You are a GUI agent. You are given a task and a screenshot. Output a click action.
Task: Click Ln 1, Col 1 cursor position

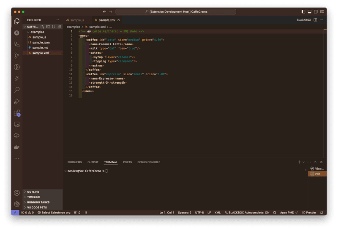pos(166,213)
